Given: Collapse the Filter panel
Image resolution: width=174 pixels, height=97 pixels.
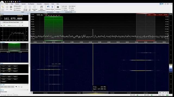Looking at the screenshot, I should 28,74.
